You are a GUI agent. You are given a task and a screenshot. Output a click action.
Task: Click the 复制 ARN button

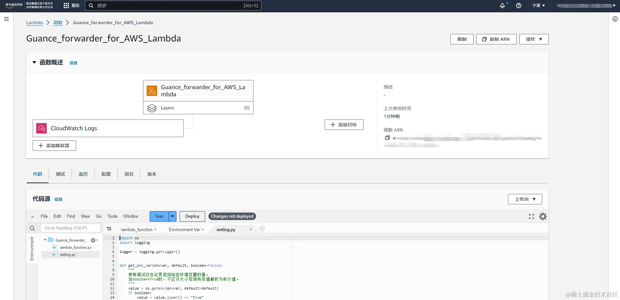pyautogui.click(x=496, y=39)
